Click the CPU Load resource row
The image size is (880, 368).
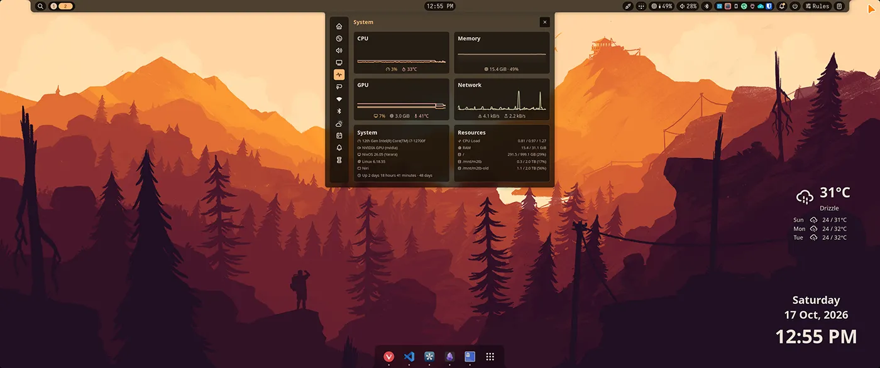502,141
